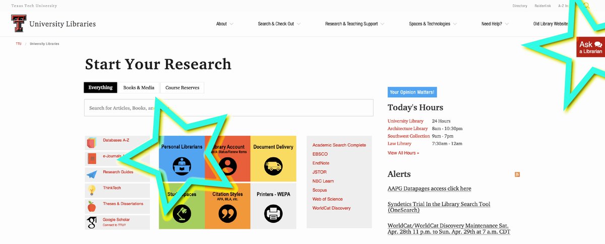Click the Google Scholar g icon
Image resolution: width=605 pixels, height=244 pixels.
[x=92, y=222]
